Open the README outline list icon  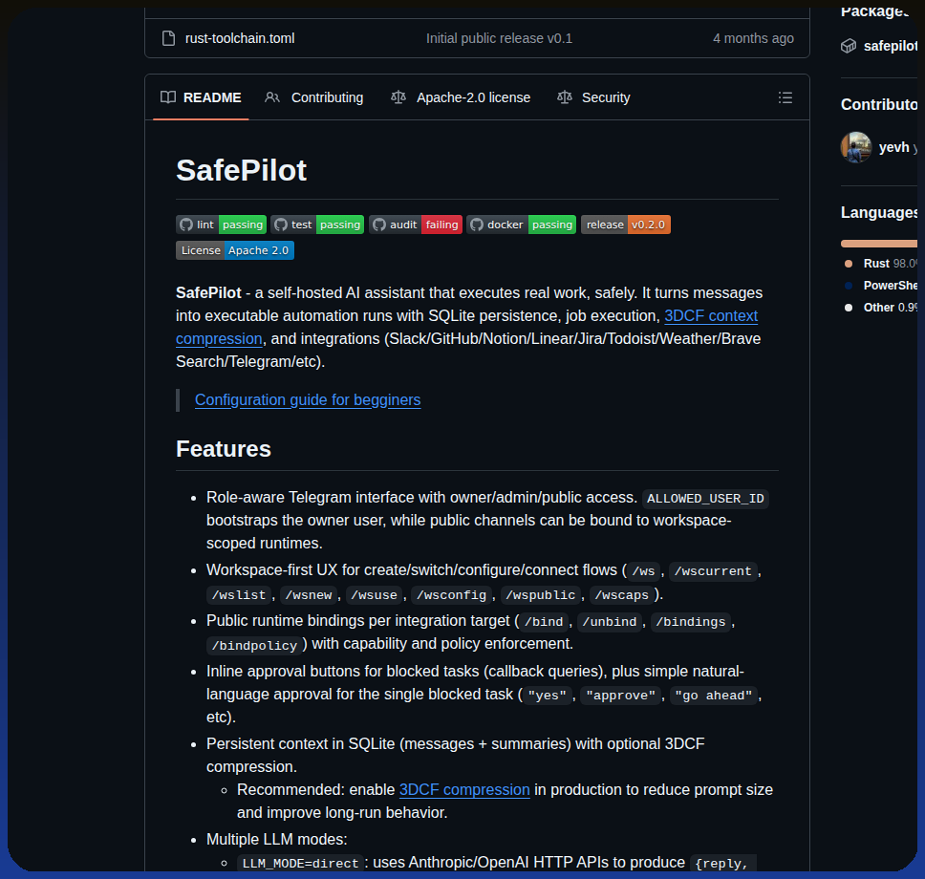point(785,97)
